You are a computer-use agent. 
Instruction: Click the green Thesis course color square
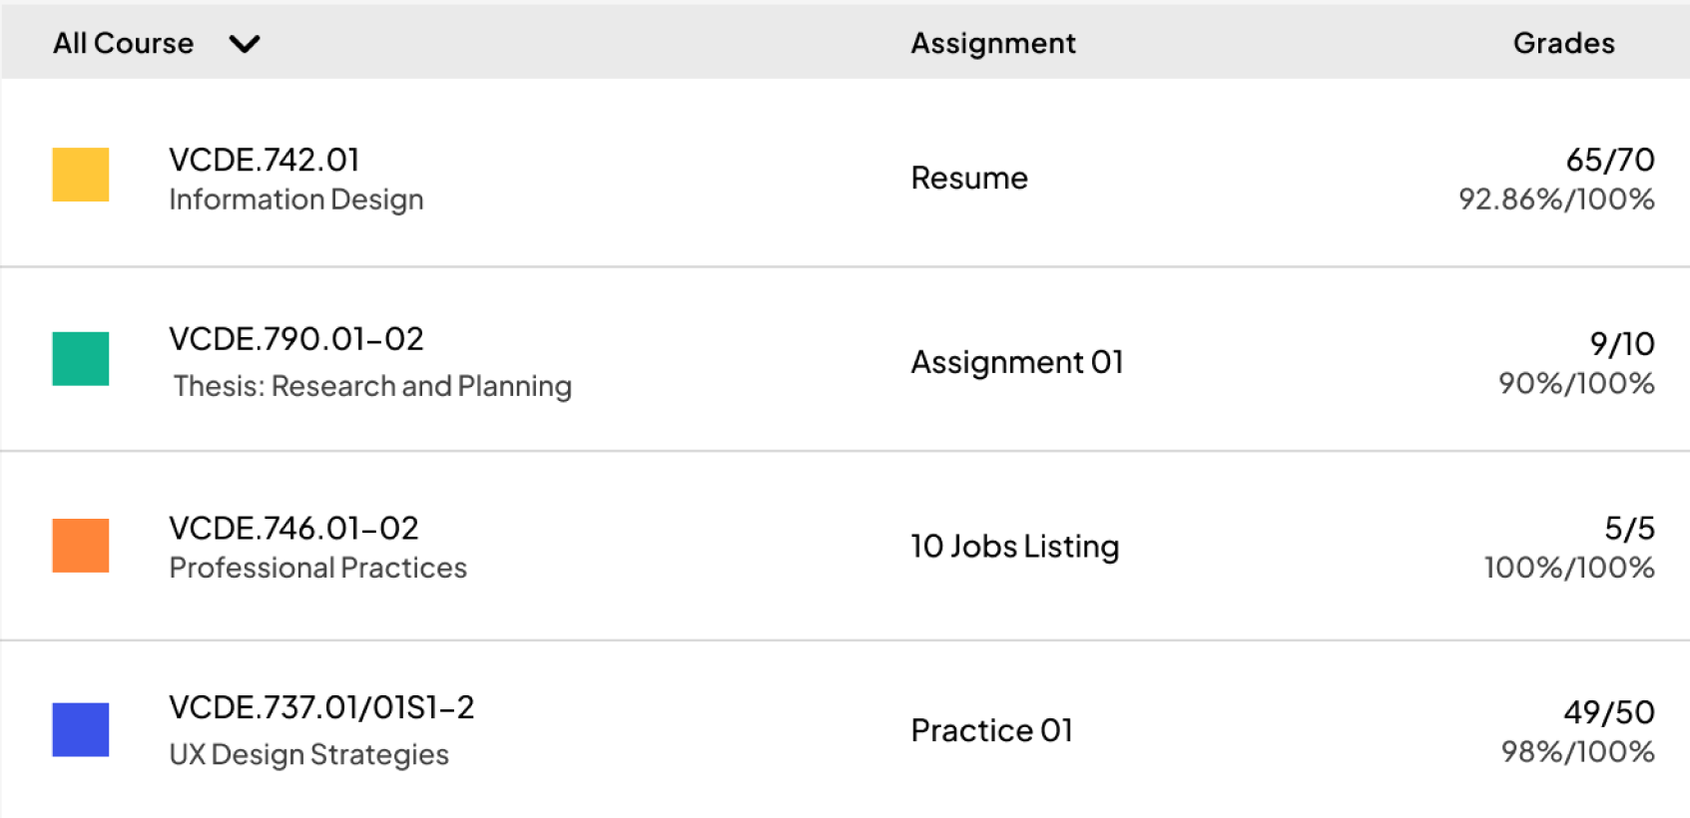pyautogui.click(x=81, y=359)
